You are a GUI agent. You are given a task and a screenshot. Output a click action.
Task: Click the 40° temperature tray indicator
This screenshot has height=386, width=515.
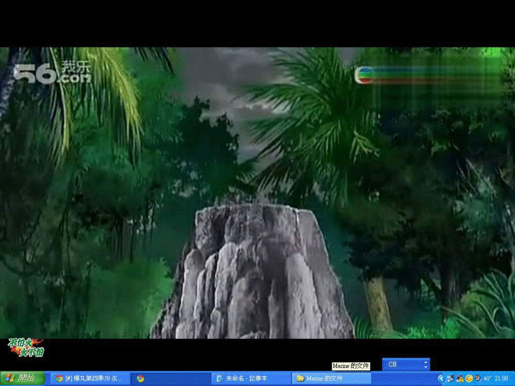(487, 378)
